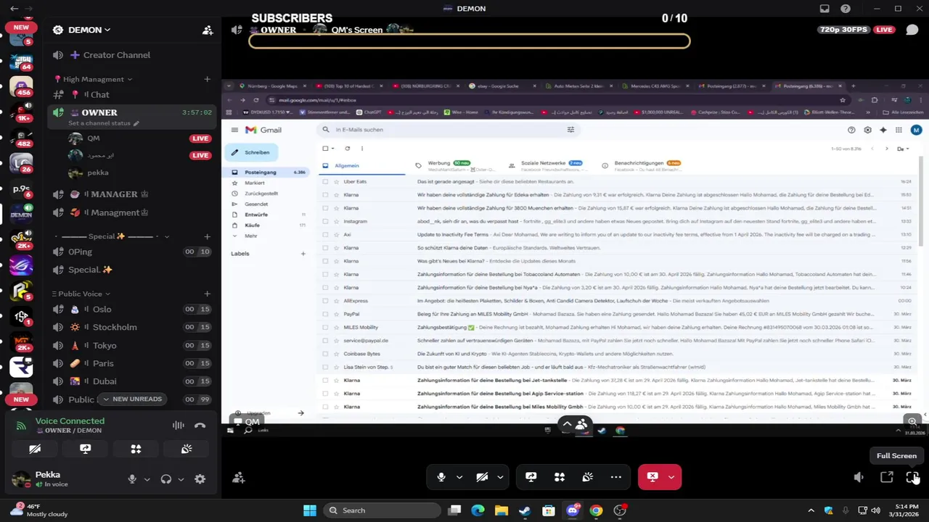Open the server icon with 482 badge
Viewport: 929px width, 522px height.
pyautogui.click(x=21, y=138)
